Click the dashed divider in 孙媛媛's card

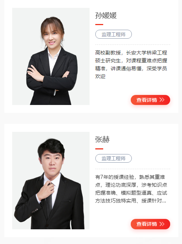point(133,44)
